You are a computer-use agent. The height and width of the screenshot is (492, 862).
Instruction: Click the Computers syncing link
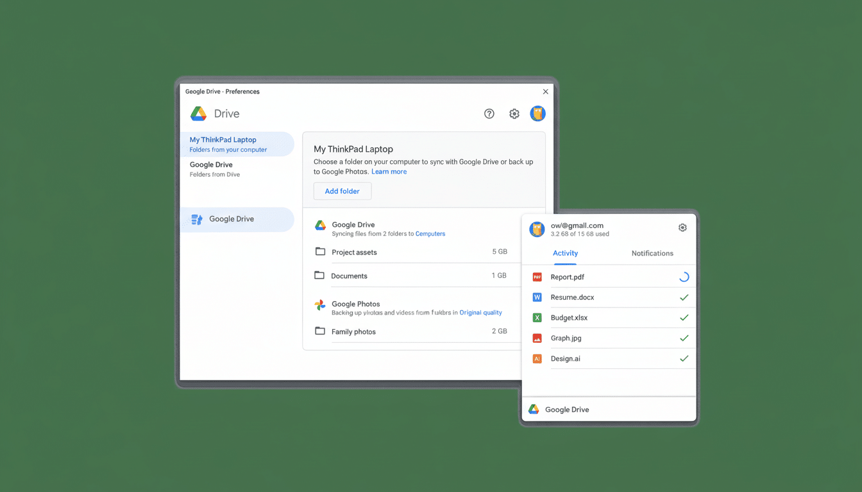[x=430, y=233]
